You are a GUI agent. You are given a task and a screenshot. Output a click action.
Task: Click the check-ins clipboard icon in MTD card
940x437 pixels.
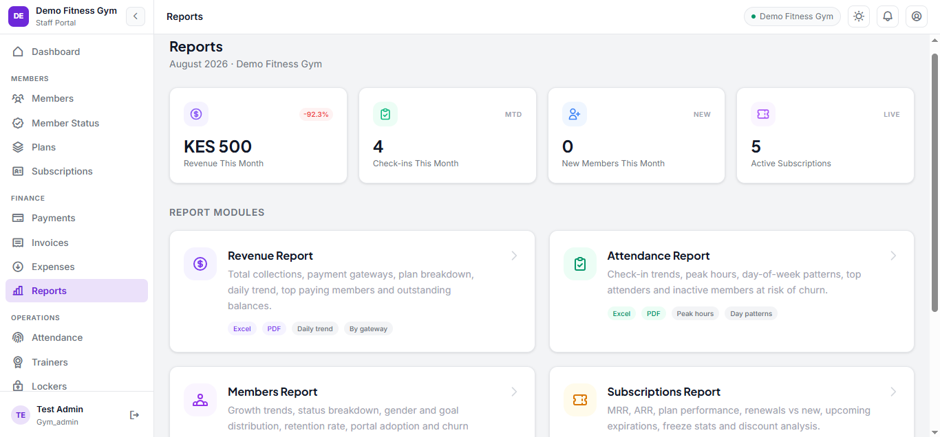385,114
